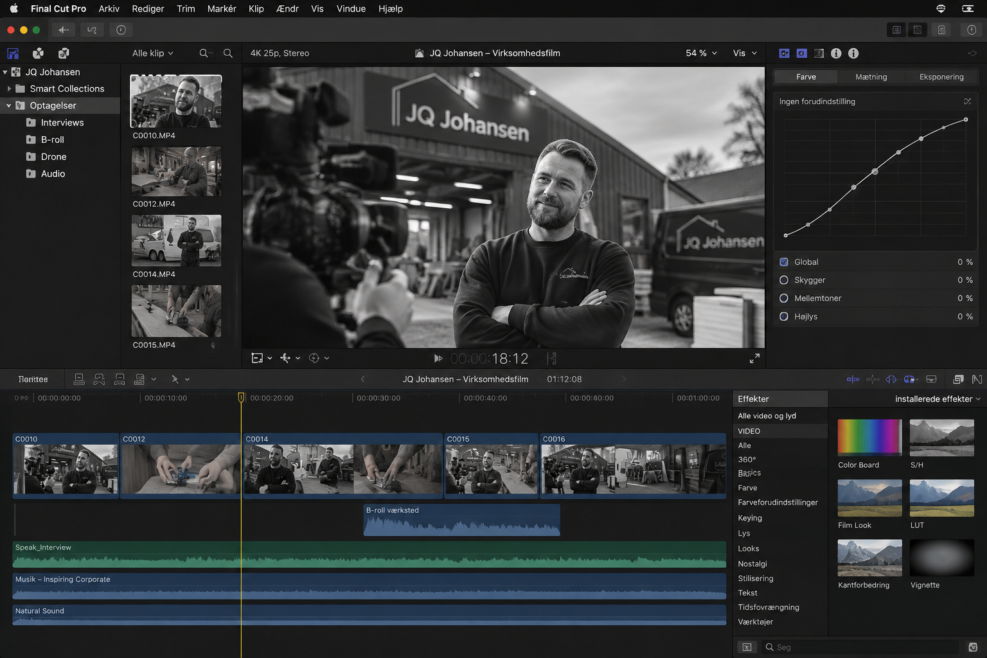Play the viewer video
The height and width of the screenshot is (658, 987).
[x=438, y=358]
